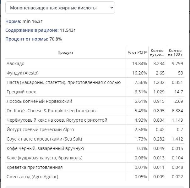
Task: Click the Паста (макароны, спагетти) row
Action: pyautogui.click(x=95, y=82)
